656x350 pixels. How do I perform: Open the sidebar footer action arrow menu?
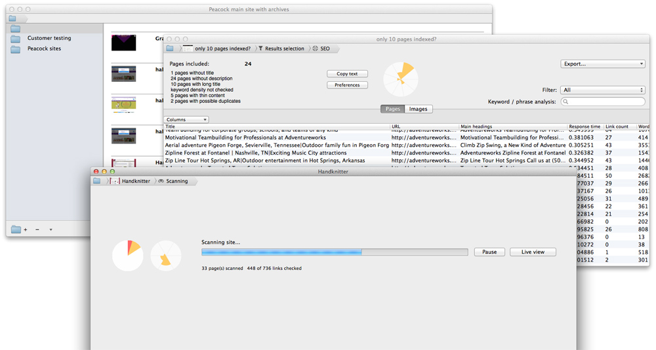point(51,229)
